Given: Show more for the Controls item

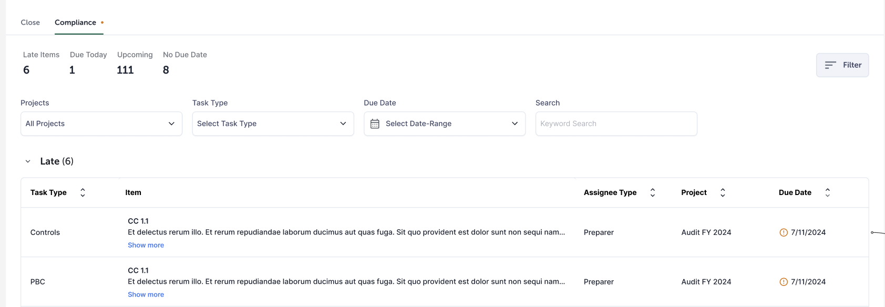Looking at the screenshot, I should click(x=146, y=245).
